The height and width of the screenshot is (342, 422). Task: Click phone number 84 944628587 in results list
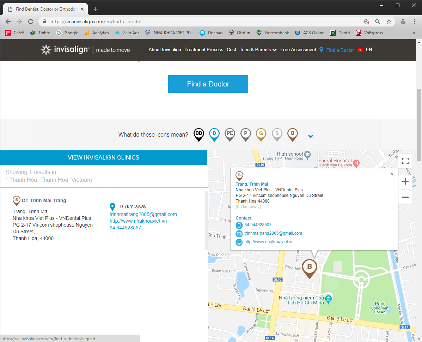tap(125, 228)
